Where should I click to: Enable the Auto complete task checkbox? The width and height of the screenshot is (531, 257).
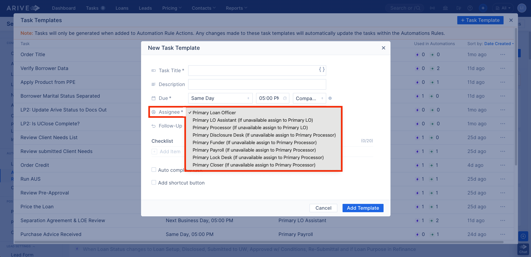pyautogui.click(x=154, y=170)
